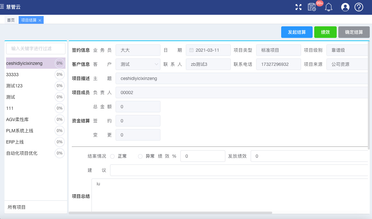The height and width of the screenshot is (219, 372).
Task: Close the 项目结算 tab with the x
Action: [40, 21]
